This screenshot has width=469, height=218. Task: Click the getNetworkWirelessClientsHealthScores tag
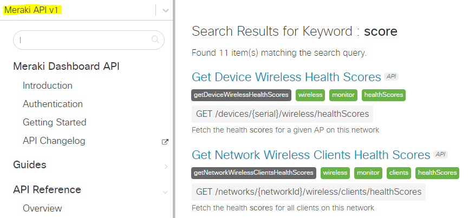(253, 173)
